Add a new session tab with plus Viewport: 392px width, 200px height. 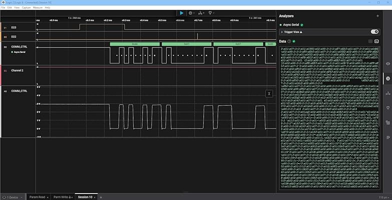coord(101,197)
